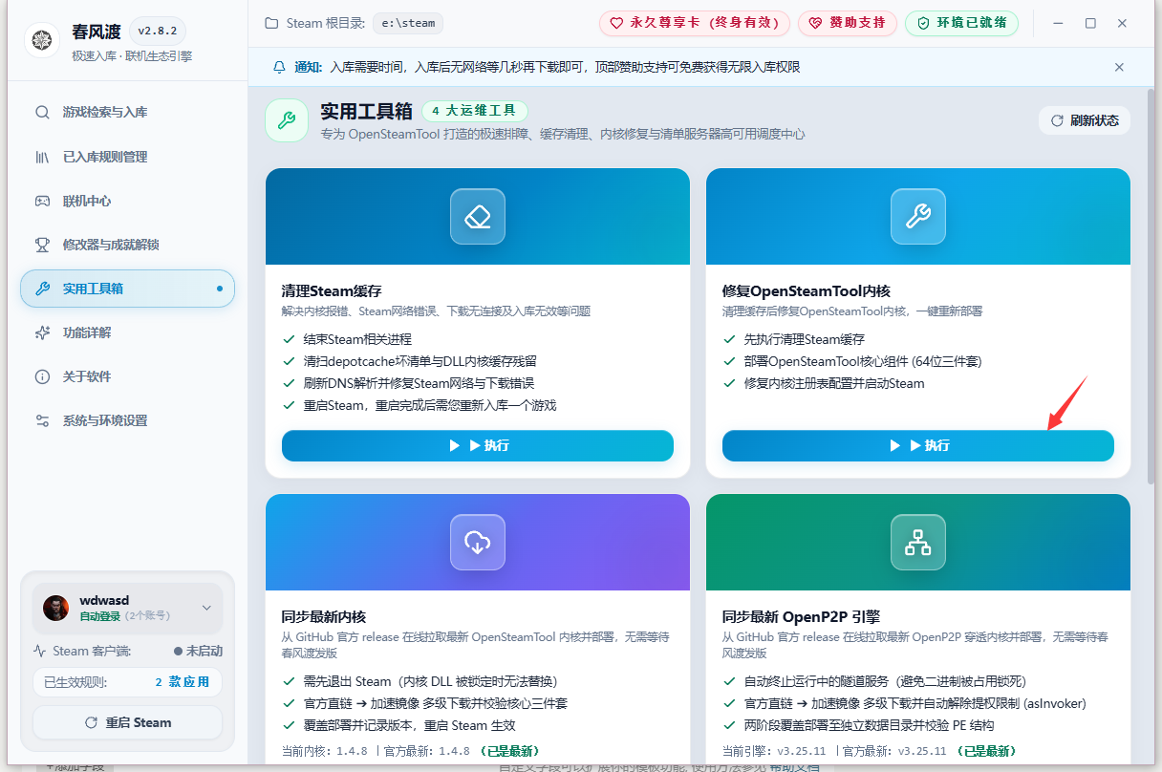Image resolution: width=1162 pixels, height=772 pixels.
Task: Click 永久尊享卡 (终身有效) button
Action: tap(696, 23)
